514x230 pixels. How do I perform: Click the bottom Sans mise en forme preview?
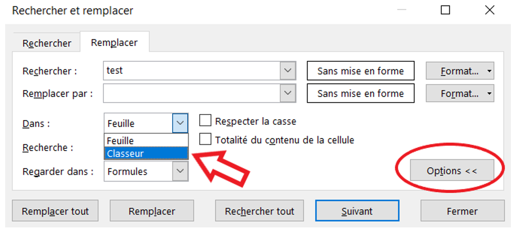pos(360,93)
